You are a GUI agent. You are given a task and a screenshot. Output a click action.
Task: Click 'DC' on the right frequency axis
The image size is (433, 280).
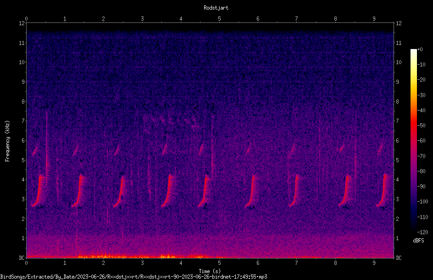click(399, 258)
